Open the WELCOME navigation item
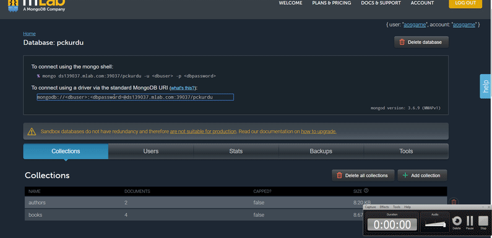The image size is (492, 238). pos(290,3)
